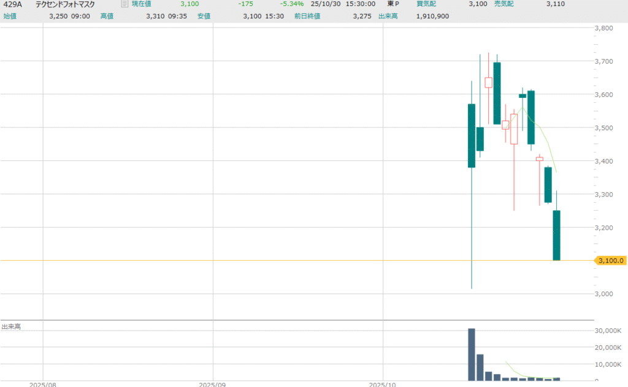Click the document icon beside the stock name
This screenshot has height=387, width=628.
[124, 4]
